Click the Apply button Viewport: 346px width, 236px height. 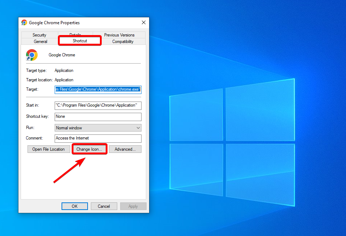[133, 206]
